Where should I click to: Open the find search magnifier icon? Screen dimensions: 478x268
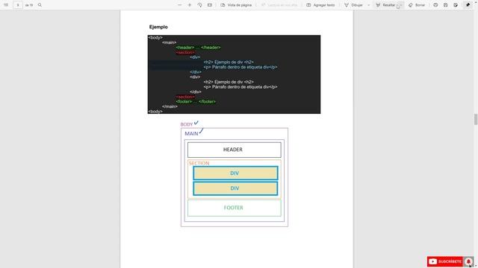40,5
